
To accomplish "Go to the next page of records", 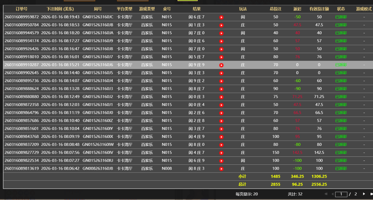I will pos(364,194).
